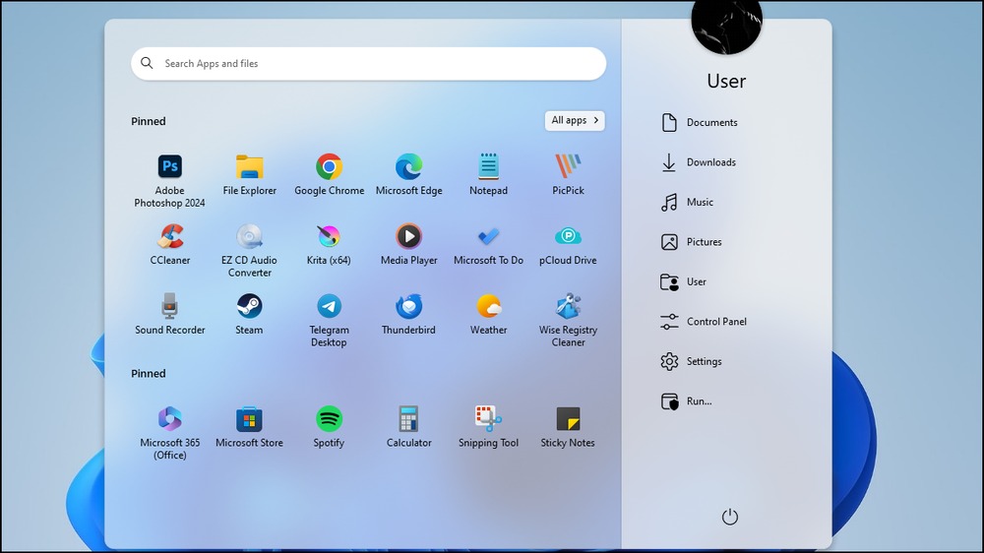Open Spotify from pinned section
The width and height of the screenshot is (984, 553).
pos(329,427)
